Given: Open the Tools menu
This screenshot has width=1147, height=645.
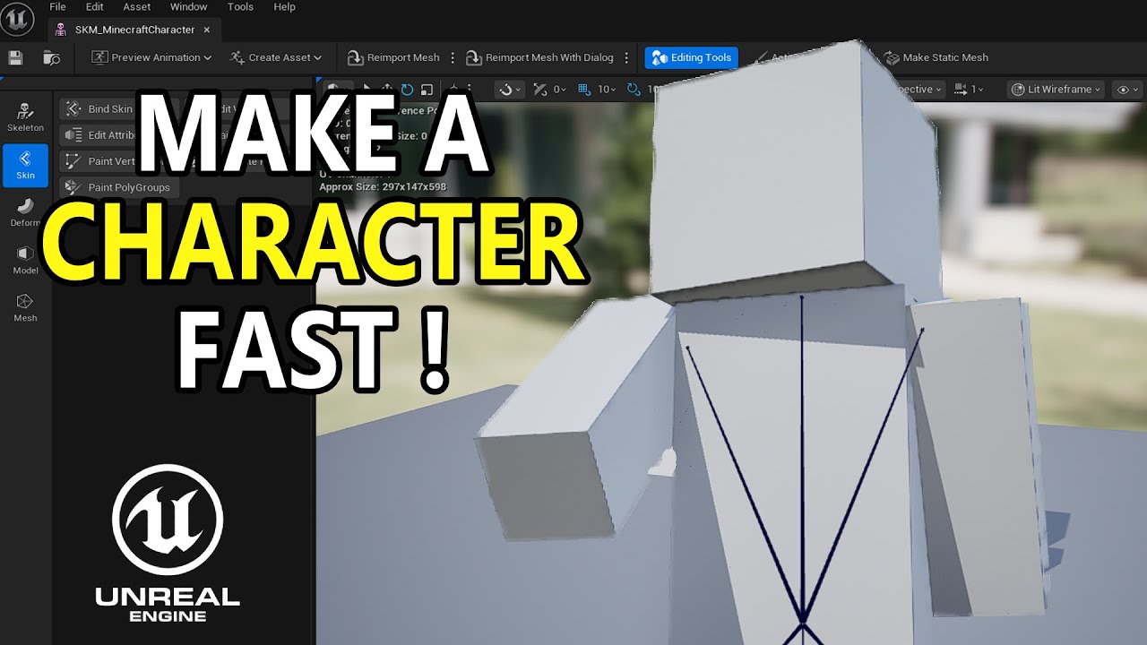Looking at the screenshot, I should coord(240,7).
